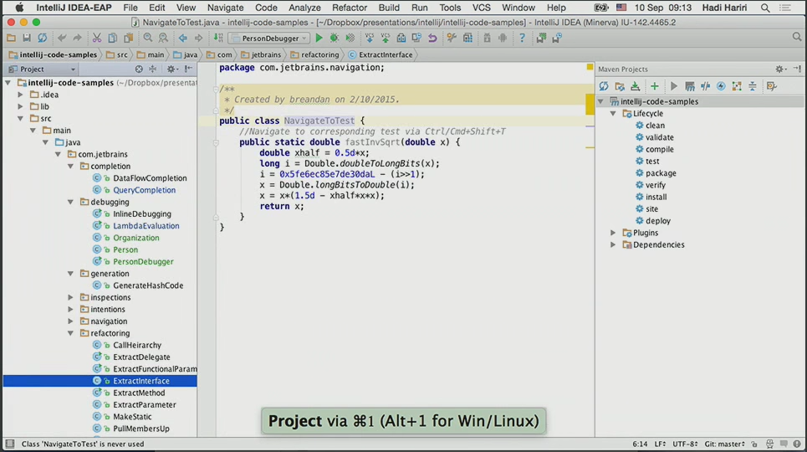Click the Download Sources Maven icon
This screenshot has height=452, width=807.
[635, 86]
